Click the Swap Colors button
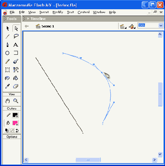Screen dimensions: 165x166 pos(17,130)
